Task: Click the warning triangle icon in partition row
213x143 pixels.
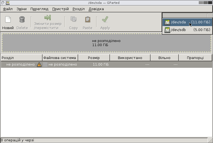Action: (39, 65)
